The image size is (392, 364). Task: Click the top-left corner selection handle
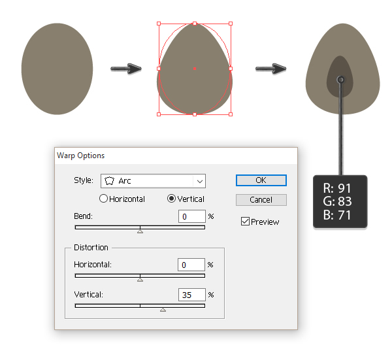(x=159, y=24)
